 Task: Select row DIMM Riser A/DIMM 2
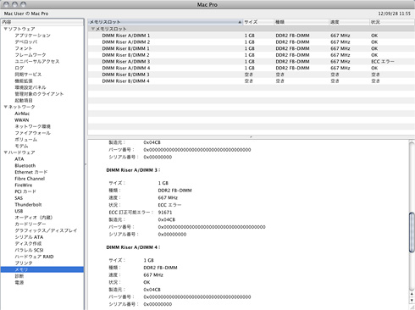tap(252, 42)
